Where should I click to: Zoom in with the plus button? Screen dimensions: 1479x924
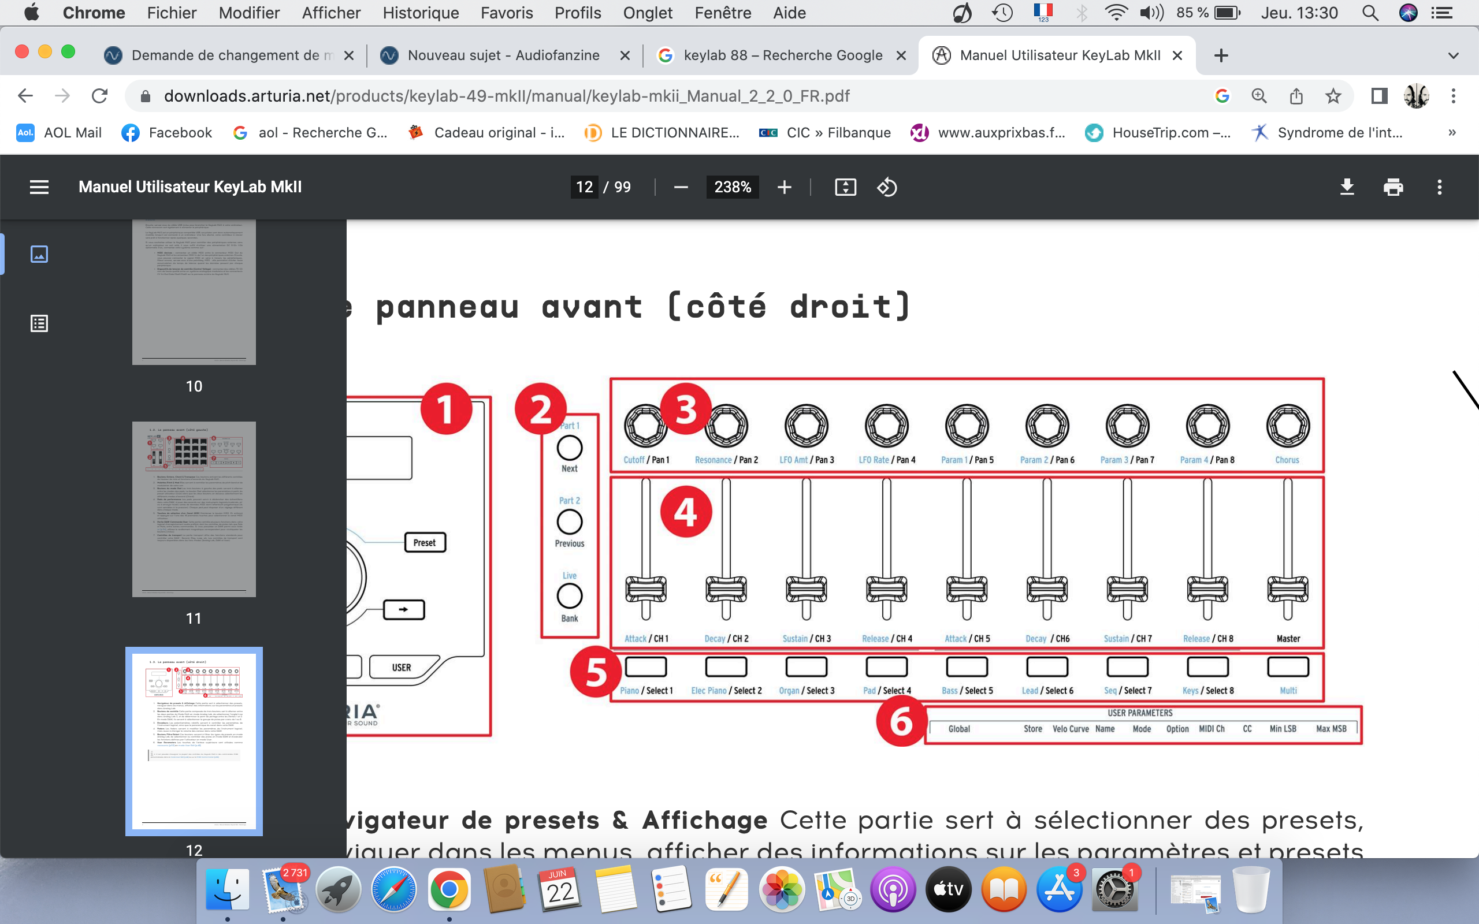(784, 187)
